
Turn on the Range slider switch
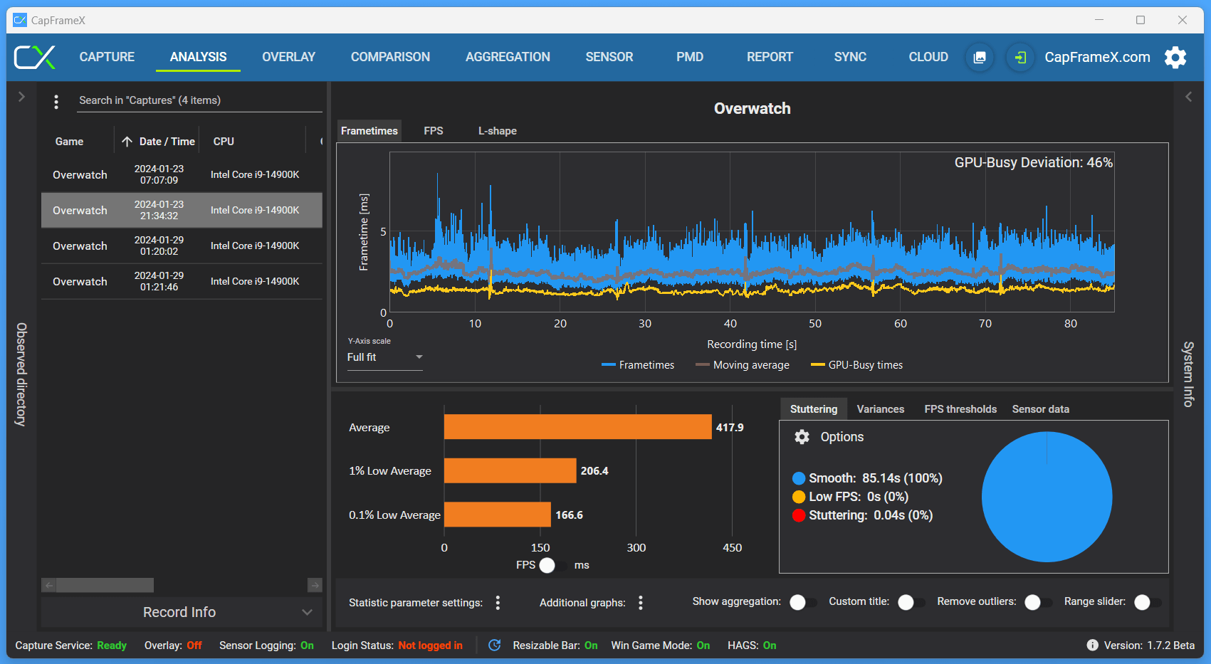(x=1148, y=603)
